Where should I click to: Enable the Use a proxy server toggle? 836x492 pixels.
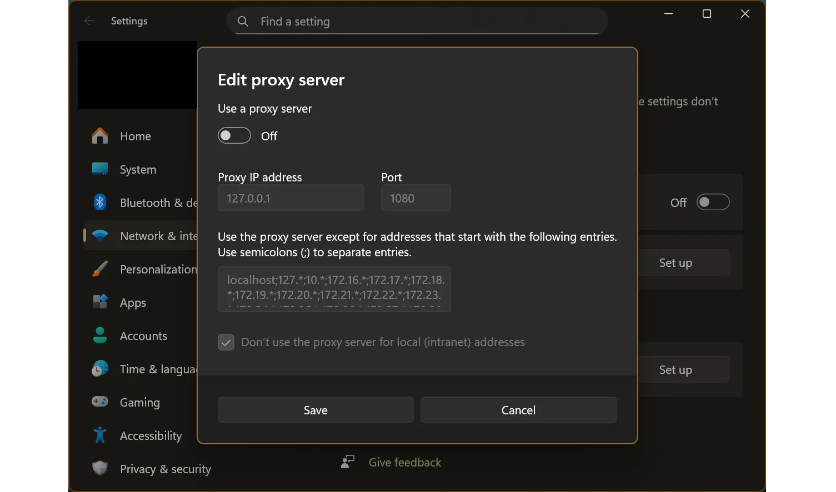tap(234, 135)
